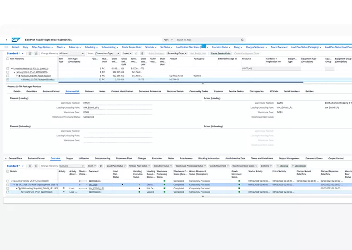Click the search magnifier icon
Screen dimensions: 352x250
click(x=242, y=40)
